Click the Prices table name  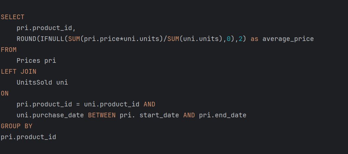[x=28, y=60]
